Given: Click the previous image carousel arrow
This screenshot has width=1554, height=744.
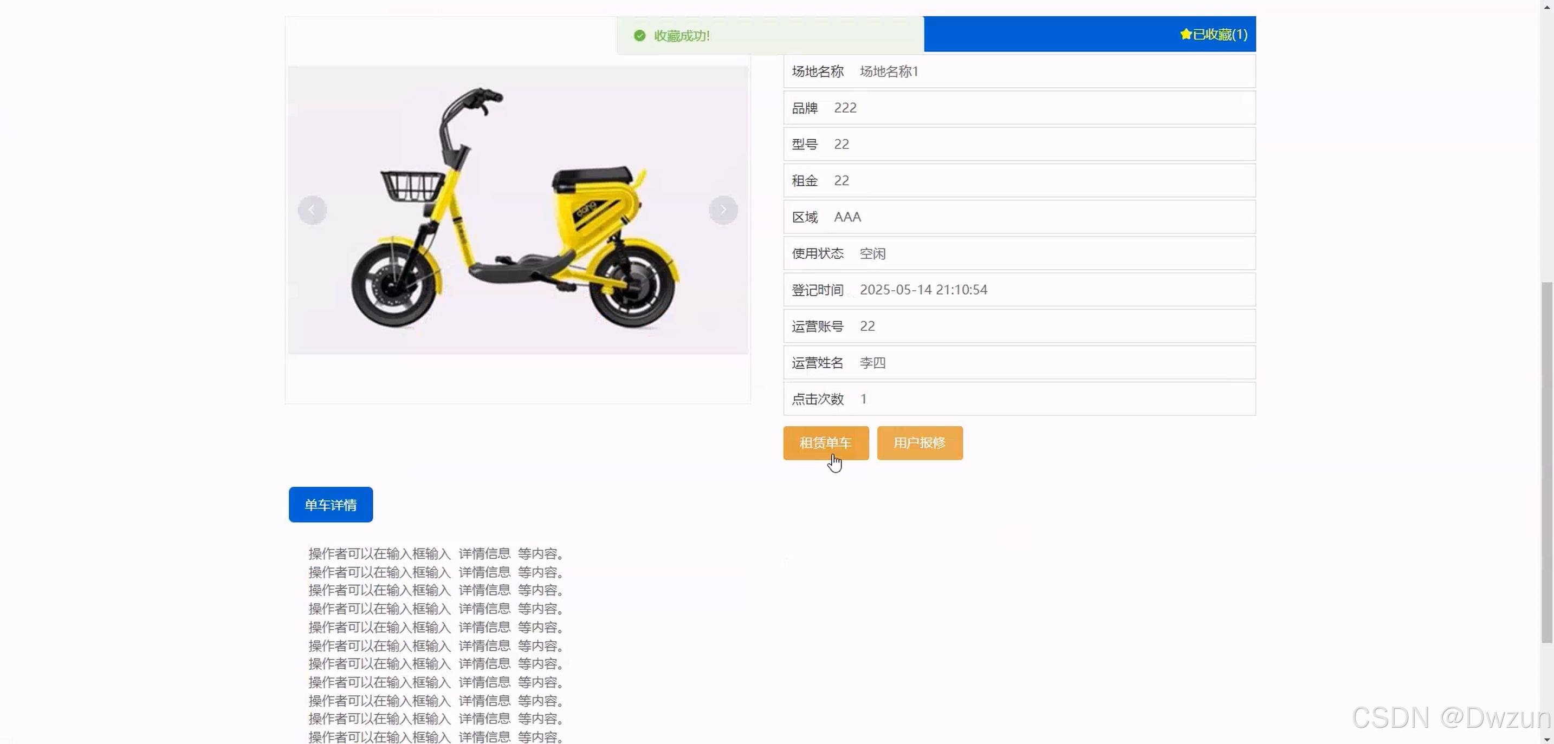Looking at the screenshot, I should (x=312, y=210).
